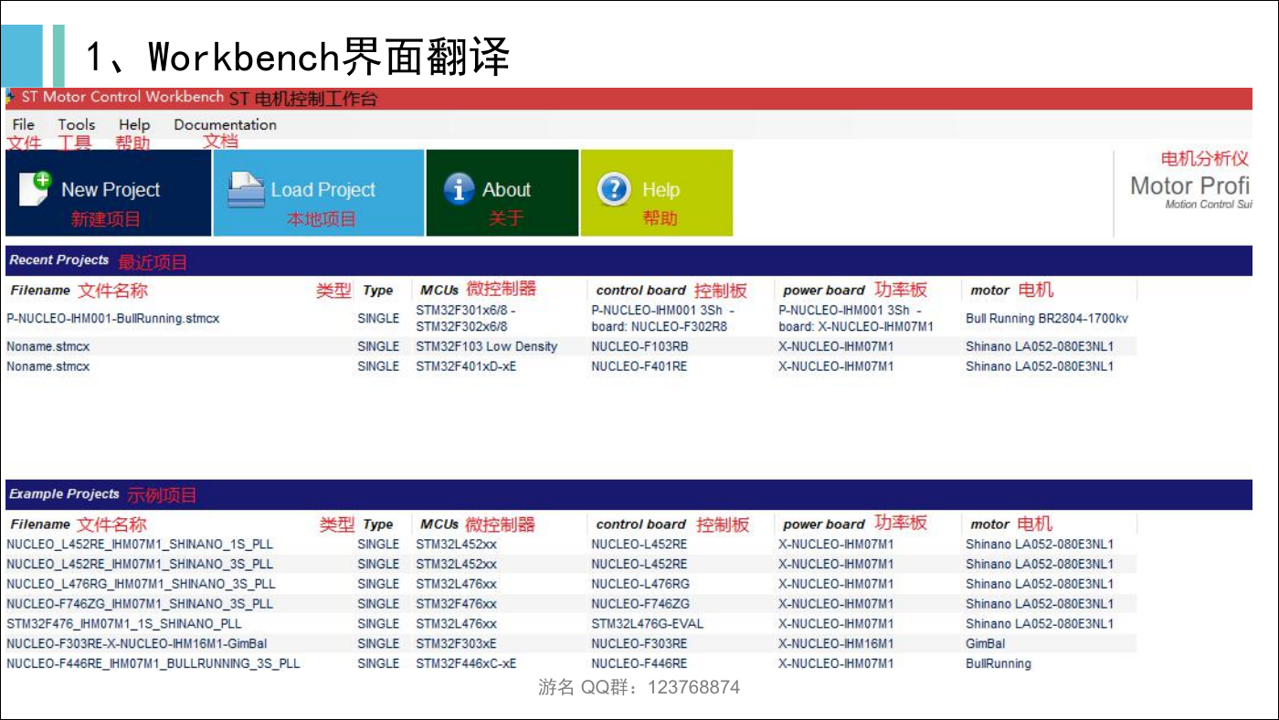Click the New Project page-with-plus icon
Screen dimensions: 1279x720
(35, 188)
